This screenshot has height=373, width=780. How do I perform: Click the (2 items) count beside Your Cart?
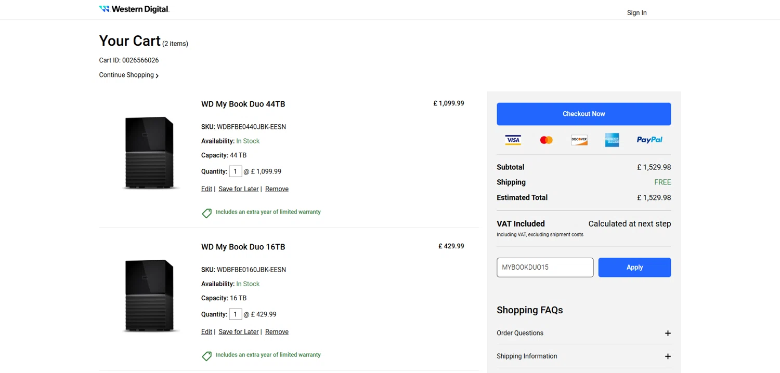175,44
